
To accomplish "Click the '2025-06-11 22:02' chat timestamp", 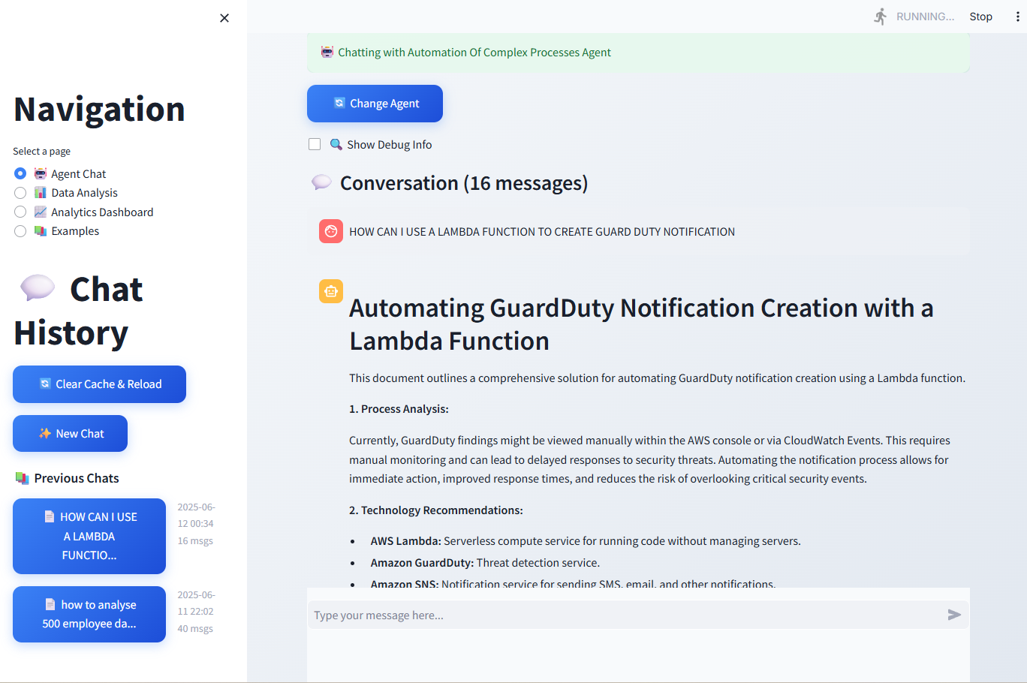I will (x=196, y=603).
